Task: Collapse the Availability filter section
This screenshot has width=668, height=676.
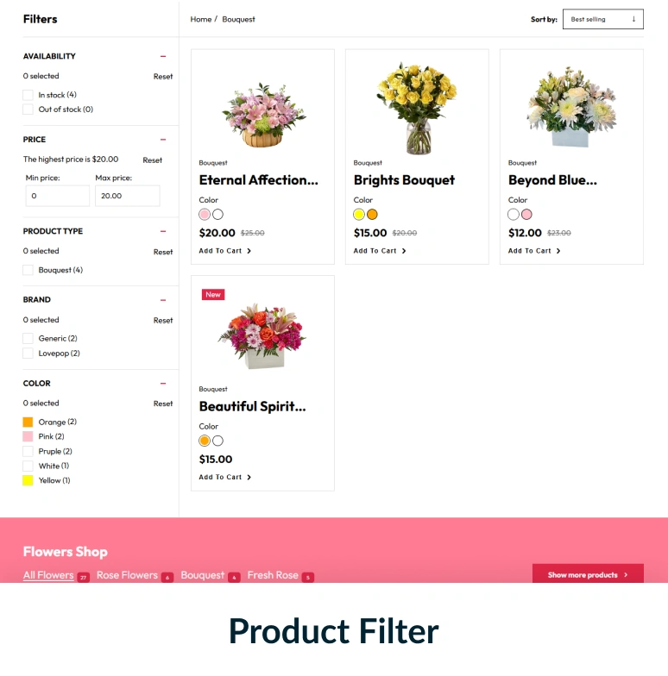Action: coord(163,56)
